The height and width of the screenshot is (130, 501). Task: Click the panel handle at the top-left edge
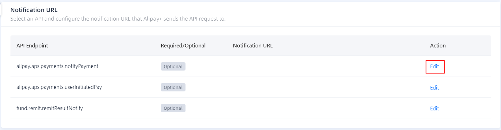tap(1, 10)
